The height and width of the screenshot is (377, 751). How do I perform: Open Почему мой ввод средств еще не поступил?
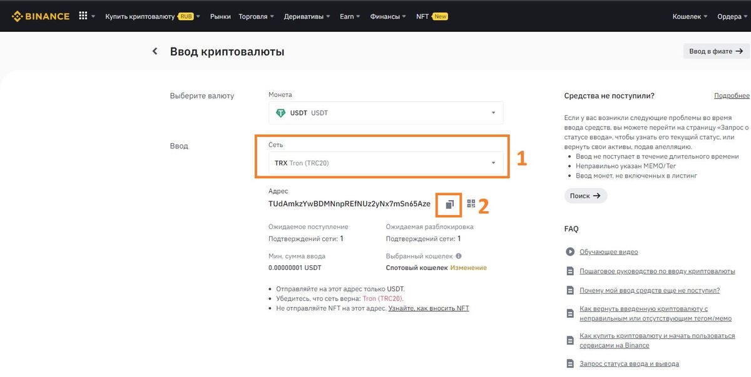pos(650,290)
